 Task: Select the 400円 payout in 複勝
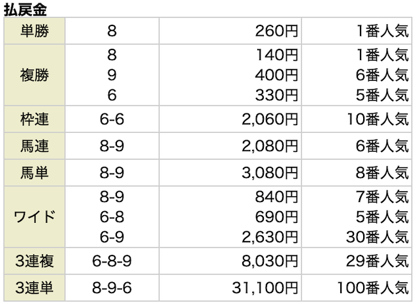[276, 75]
